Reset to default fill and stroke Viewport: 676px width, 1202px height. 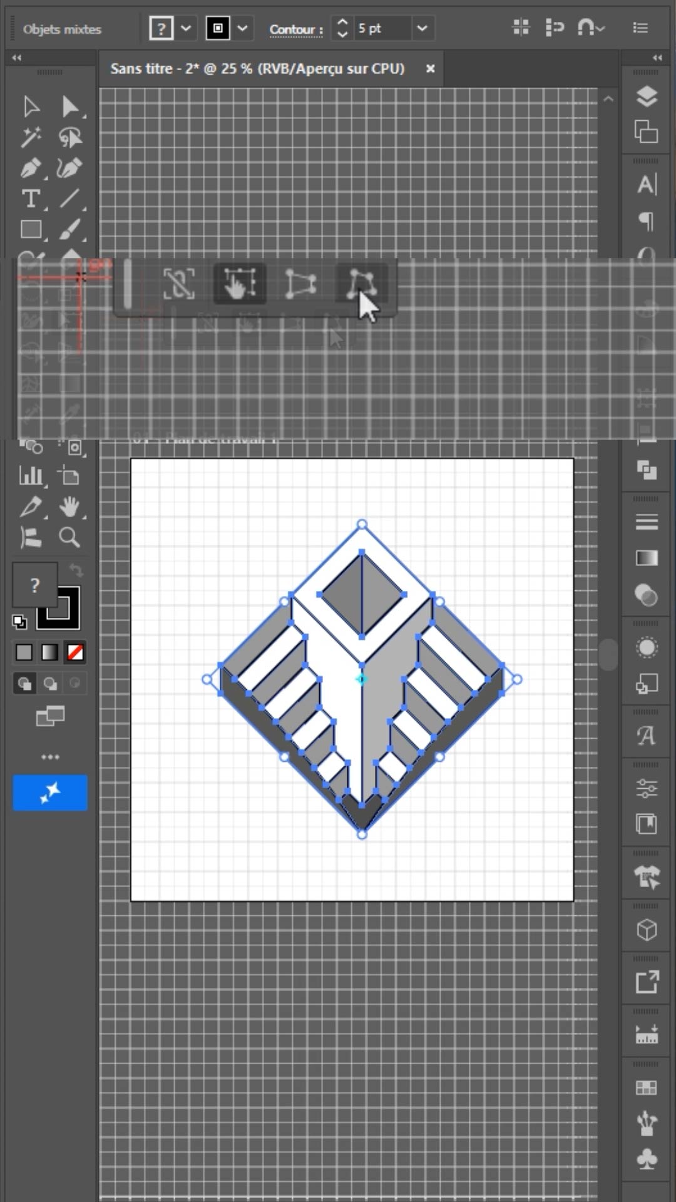click(19, 622)
